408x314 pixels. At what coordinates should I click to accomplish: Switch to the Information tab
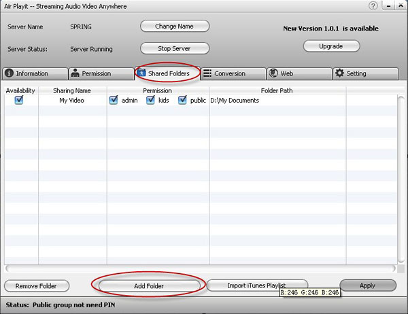pyautogui.click(x=35, y=73)
